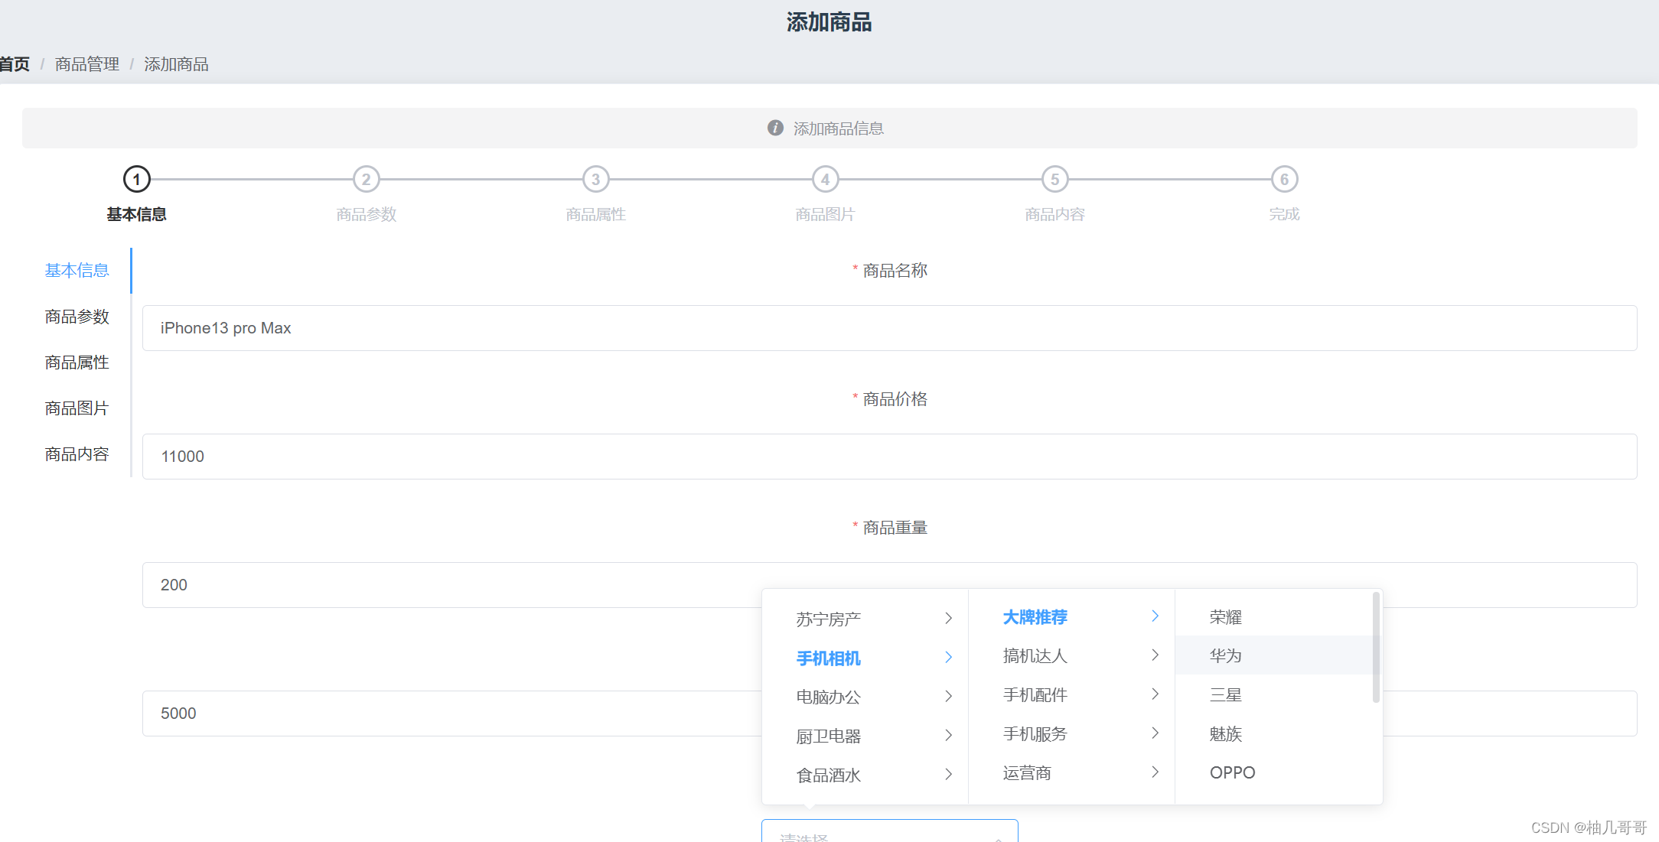
Task: Expand 苏宁房产 category arrow
Action: coord(948,618)
